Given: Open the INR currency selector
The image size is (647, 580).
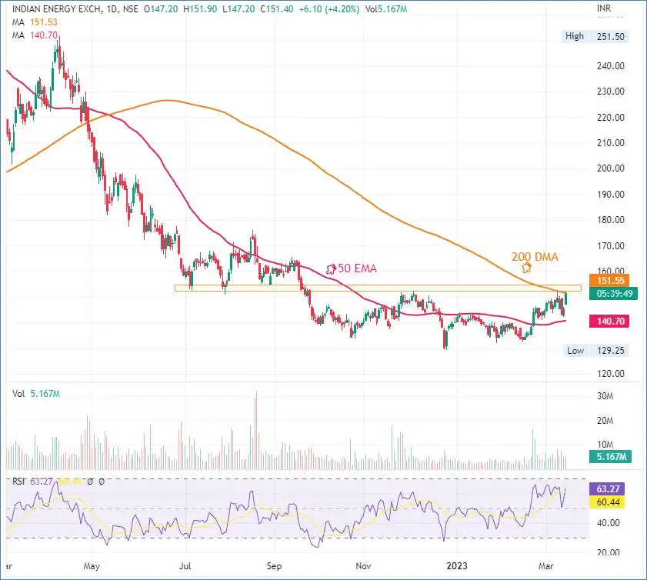Looking at the screenshot, I should (x=603, y=7).
